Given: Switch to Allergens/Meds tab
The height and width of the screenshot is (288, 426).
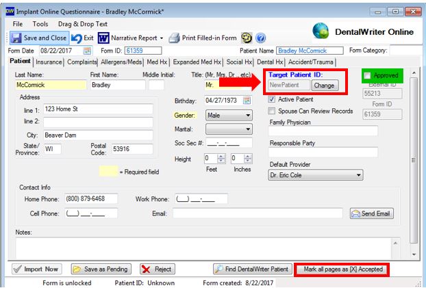Looking at the screenshot, I should tap(121, 62).
